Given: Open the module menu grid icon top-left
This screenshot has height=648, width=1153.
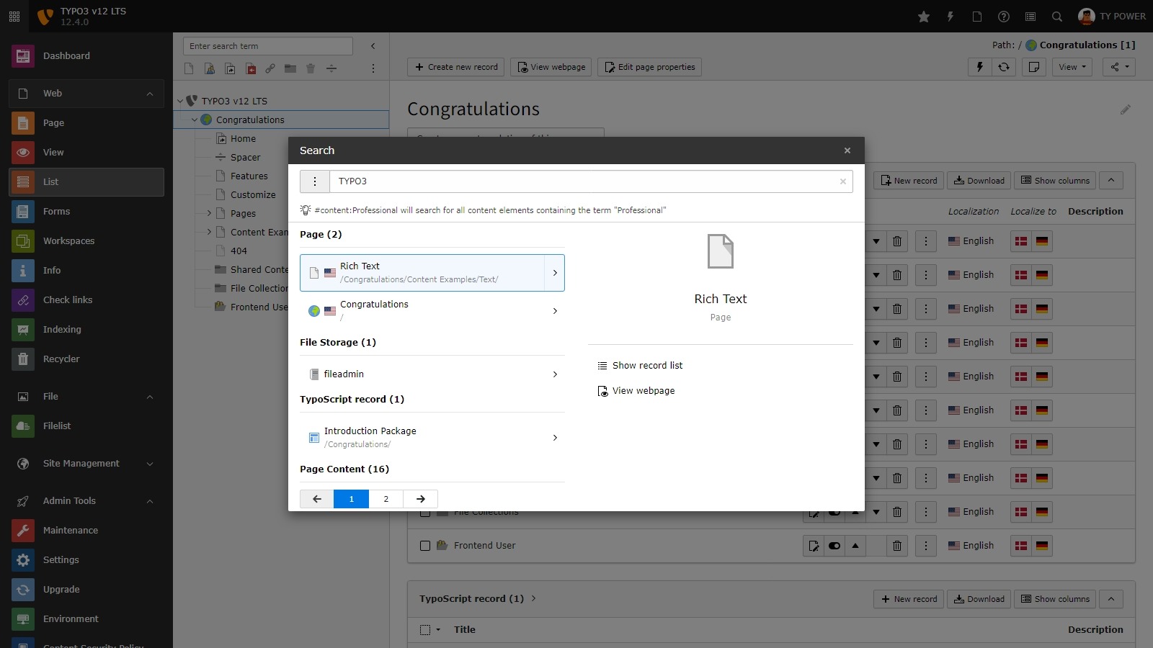Looking at the screenshot, I should coord(14,16).
